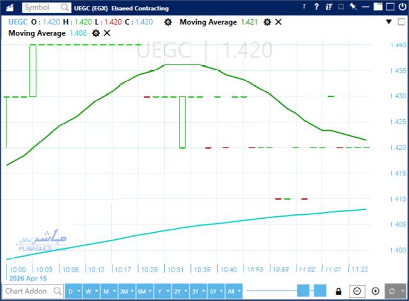Remove the Moving Average 1.408 indicator
This screenshot has height=301, width=409.
107,33
